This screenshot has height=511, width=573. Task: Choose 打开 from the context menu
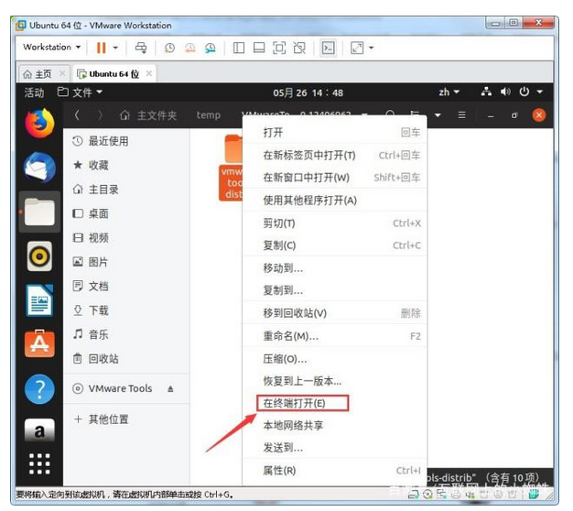tap(335, 132)
